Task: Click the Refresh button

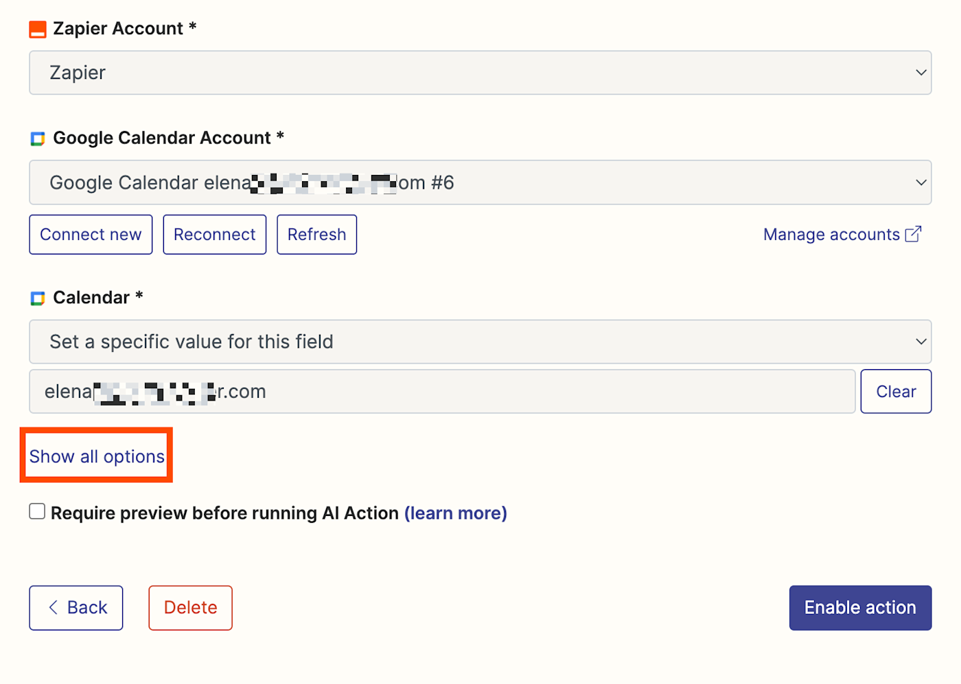Action: point(316,235)
